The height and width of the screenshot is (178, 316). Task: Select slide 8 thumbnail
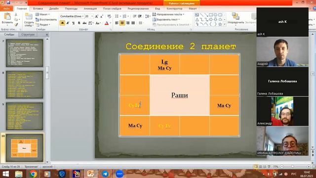(24, 85)
